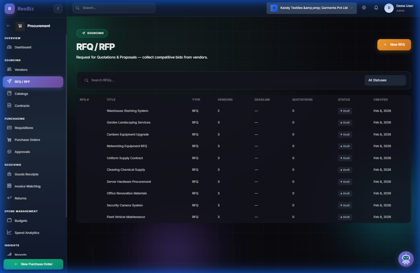Screen dimensions: 420x273
Task: Click the Goods Receipts icon
Action: (10, 174)
